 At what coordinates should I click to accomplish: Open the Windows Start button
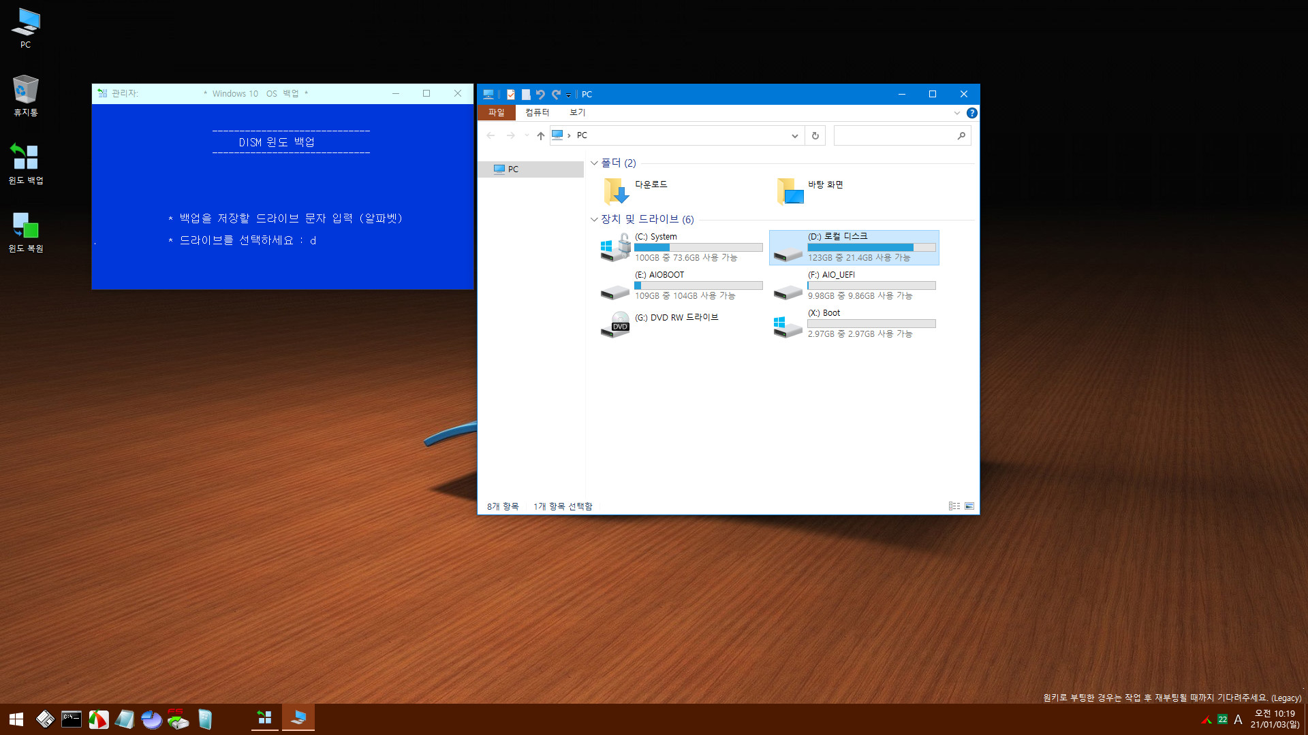(x=16, y=719)
